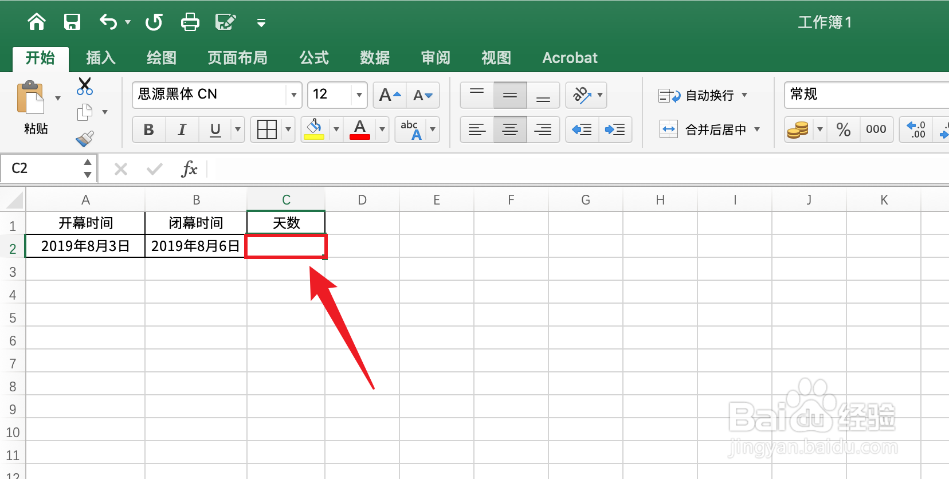Apply percent style format

coord(843,130)
